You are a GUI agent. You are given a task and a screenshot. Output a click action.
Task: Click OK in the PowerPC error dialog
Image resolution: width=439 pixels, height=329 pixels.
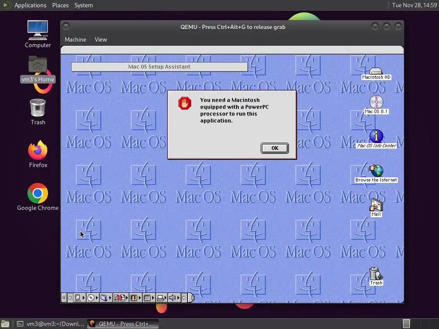click(x=275, y=148)
